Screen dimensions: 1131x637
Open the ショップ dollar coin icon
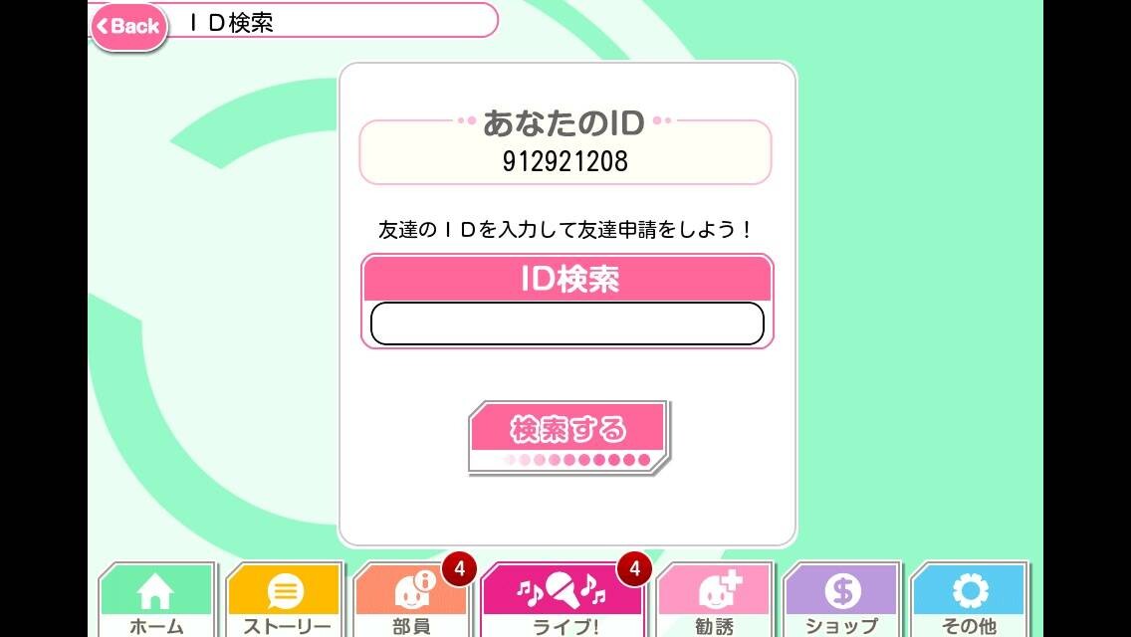click(841, 591)
